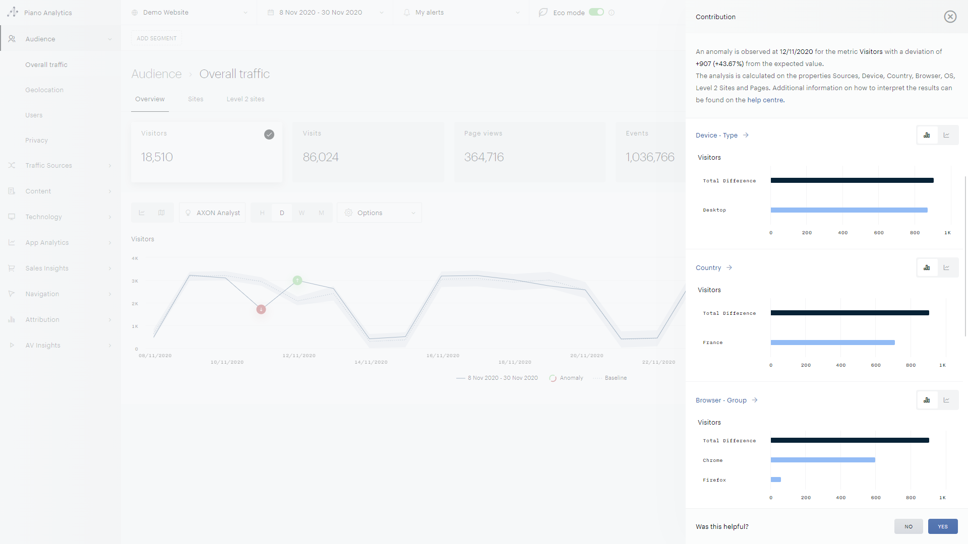Close the Contribution panel
This screenshot has width=968, height=544.
950,17
